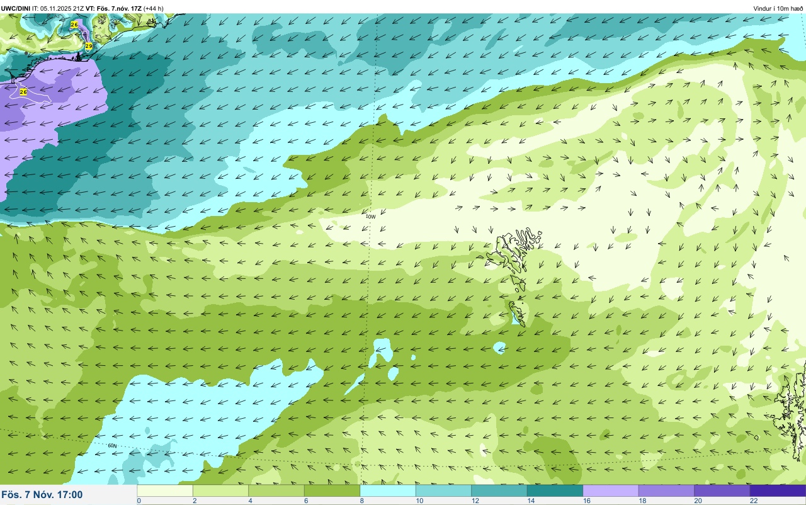Image resolution: width=806 pixels, height=505 pixels.
Task: Click the dark teal 14–16 legend swatch
Action: pos(555,491)
